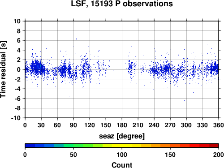Click the colorbar tick label 100
The height and width of the screenshot is (168, 224).
[x=122, y=155]
